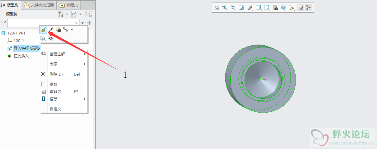This screenshot has width=377, height=149.
Task: Select 导入特征 标识5 tree item
Action: click(27, 48)
